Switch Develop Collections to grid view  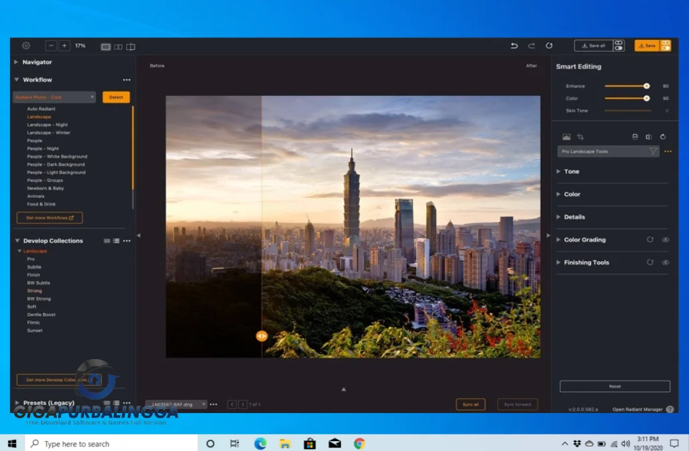107,241
